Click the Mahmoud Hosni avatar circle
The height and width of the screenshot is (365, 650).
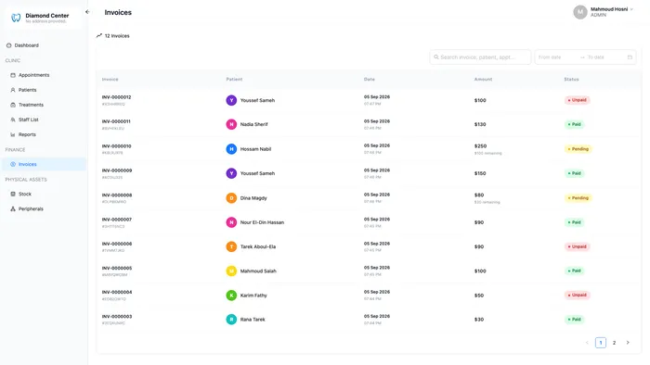(x=580, y=12)
